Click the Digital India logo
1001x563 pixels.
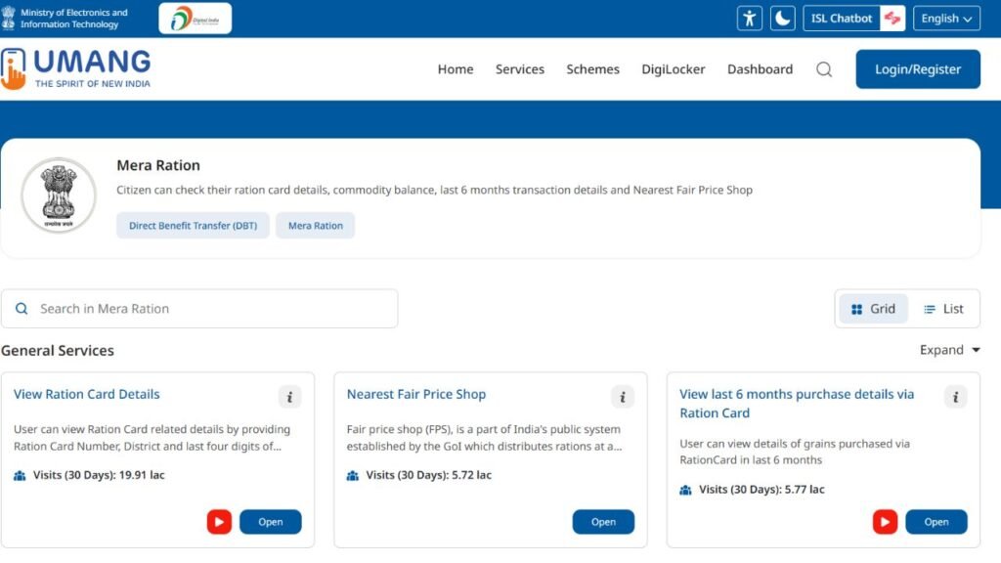(195, 19)
